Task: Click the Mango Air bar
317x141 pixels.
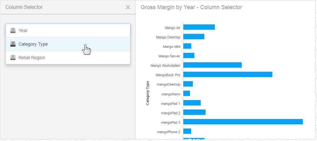Action: pyautogui.click(x=199, y=27)
